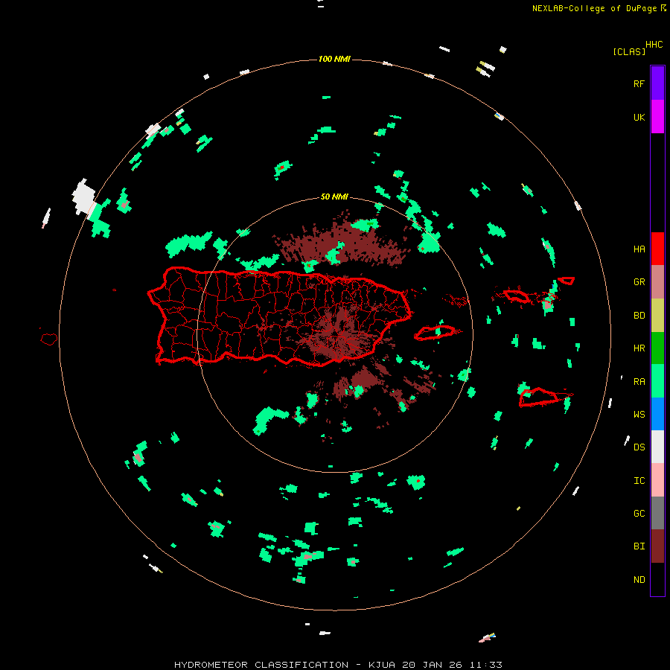The image size is (670, 670).
Task: Click the HYDROMETEOR CLASSIFICATION title text
Action: 261,665
